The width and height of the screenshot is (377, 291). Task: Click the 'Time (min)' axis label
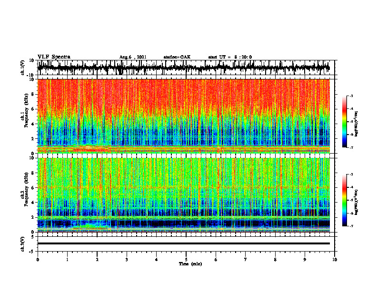pos(190,264)
